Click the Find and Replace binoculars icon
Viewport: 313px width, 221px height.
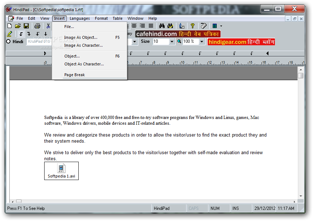[170, 26]
